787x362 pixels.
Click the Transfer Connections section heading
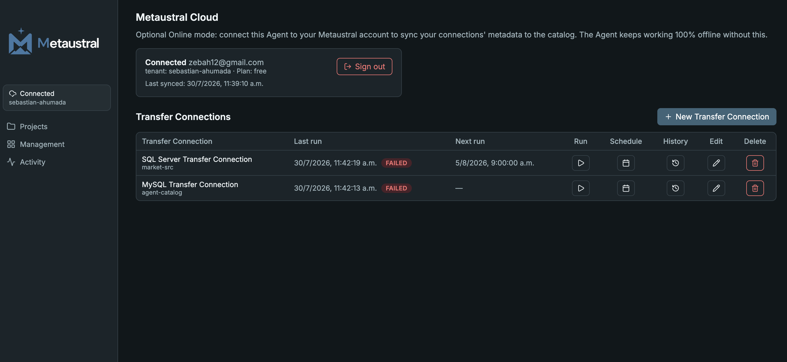(x=183, y=117)
